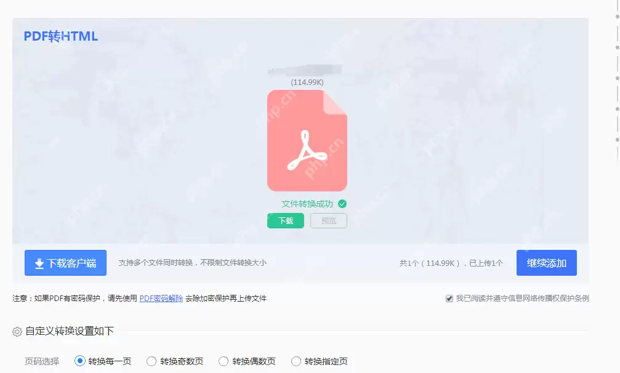Click the PDF转HTML page title
Viewport: 620px width, 373px height.
[60, 36]
